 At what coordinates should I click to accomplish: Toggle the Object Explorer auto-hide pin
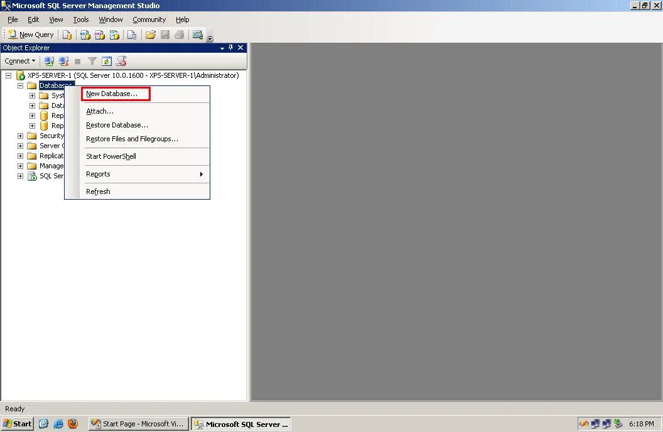point(231,48)
